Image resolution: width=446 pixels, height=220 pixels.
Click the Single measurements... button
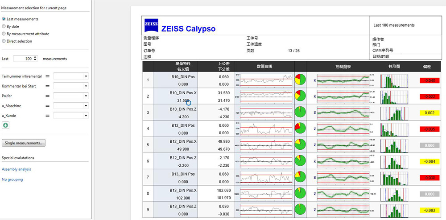tap(24, 143)
